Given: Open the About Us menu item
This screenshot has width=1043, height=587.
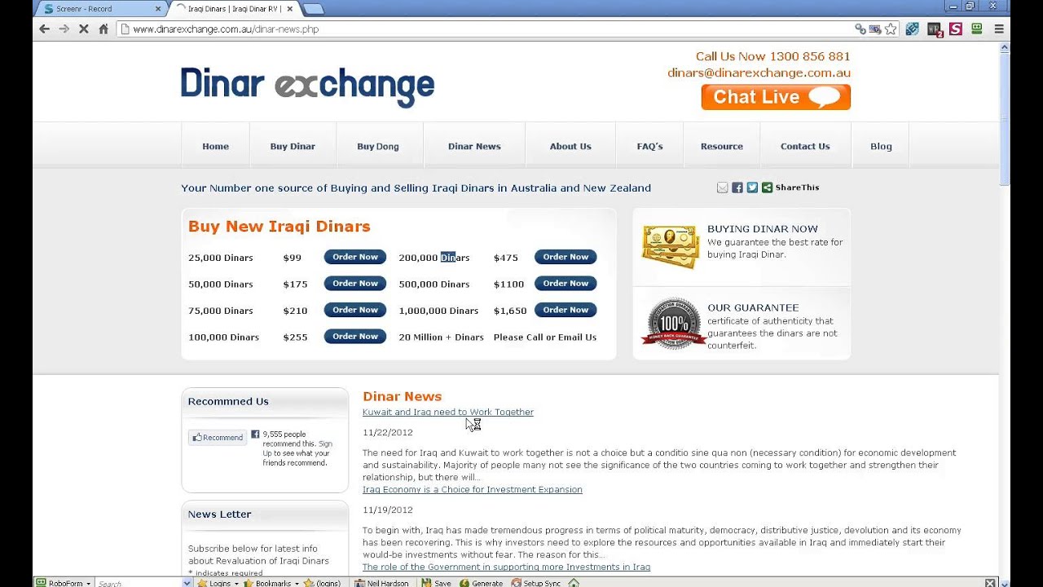Looking at the screenshot, I should click(570, 147).
